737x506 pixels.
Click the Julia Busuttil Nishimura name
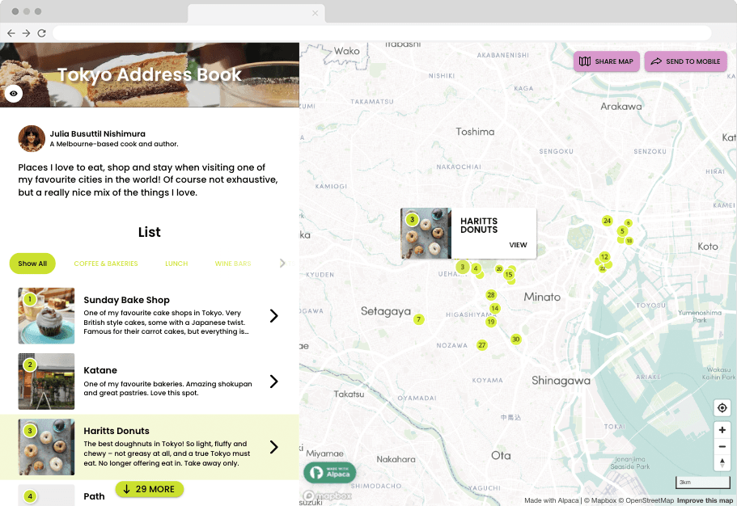coord(97,134)
